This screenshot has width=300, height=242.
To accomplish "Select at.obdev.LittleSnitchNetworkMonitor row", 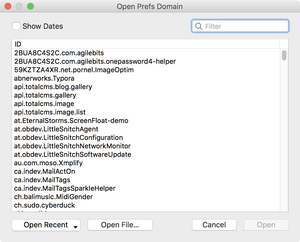I will (146, 146).
